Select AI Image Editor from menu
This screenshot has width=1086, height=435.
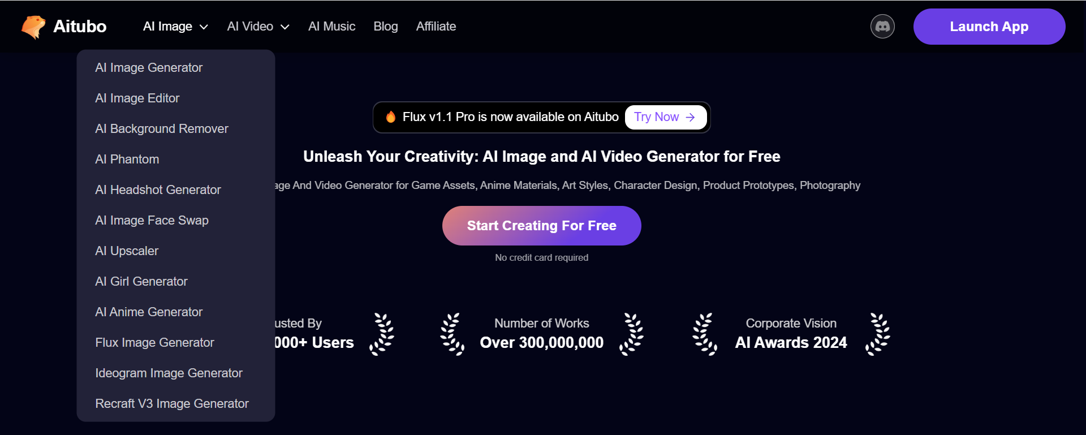(137, 98)
